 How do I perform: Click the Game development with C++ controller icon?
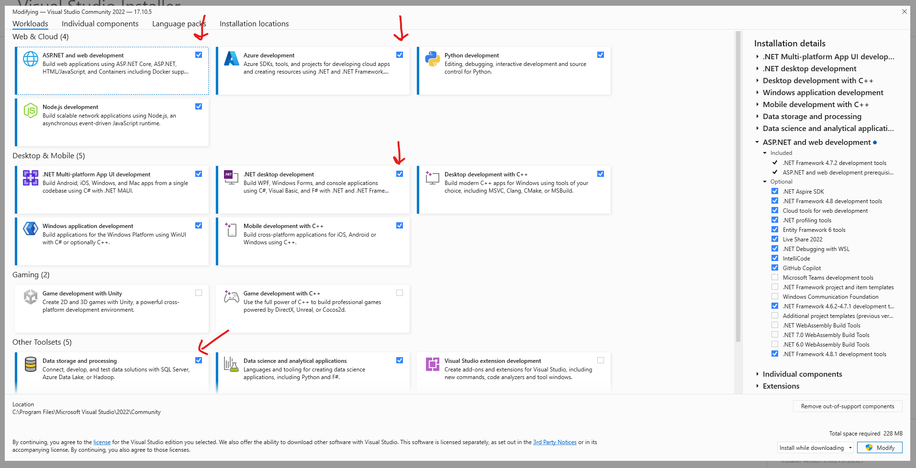232,297
